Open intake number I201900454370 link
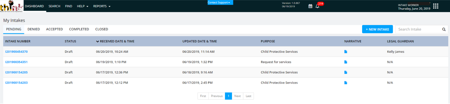450x104 pixels. pos(16,52)
